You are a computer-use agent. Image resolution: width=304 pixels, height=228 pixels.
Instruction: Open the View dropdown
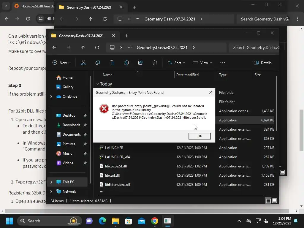(x=202, y=63)
